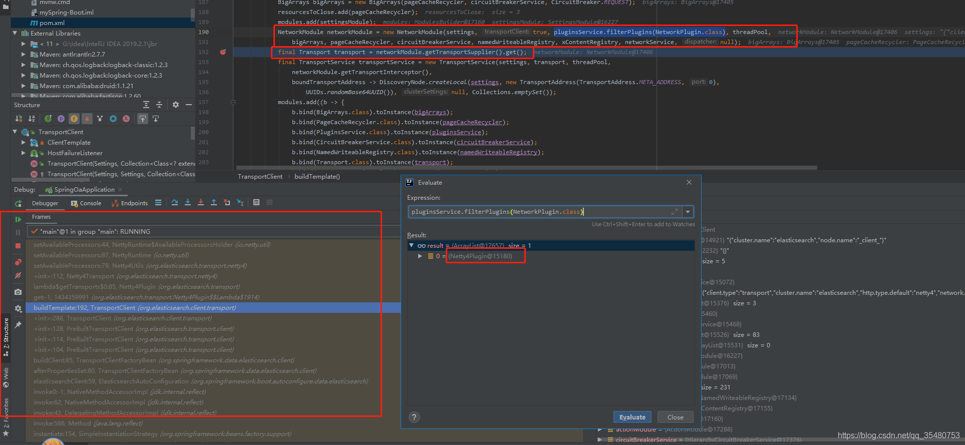965x445 pixels.
Task: Click Step Over debugger icon
Action: (x=175, y=203)
